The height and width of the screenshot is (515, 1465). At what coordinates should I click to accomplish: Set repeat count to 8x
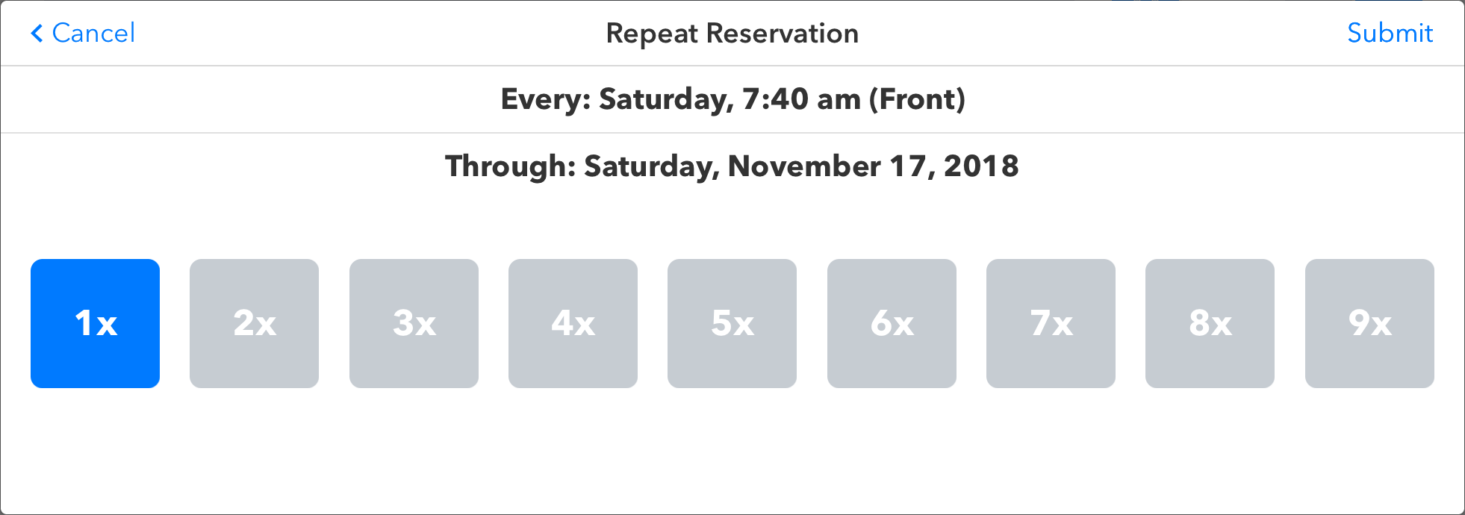pos(1210,323)
